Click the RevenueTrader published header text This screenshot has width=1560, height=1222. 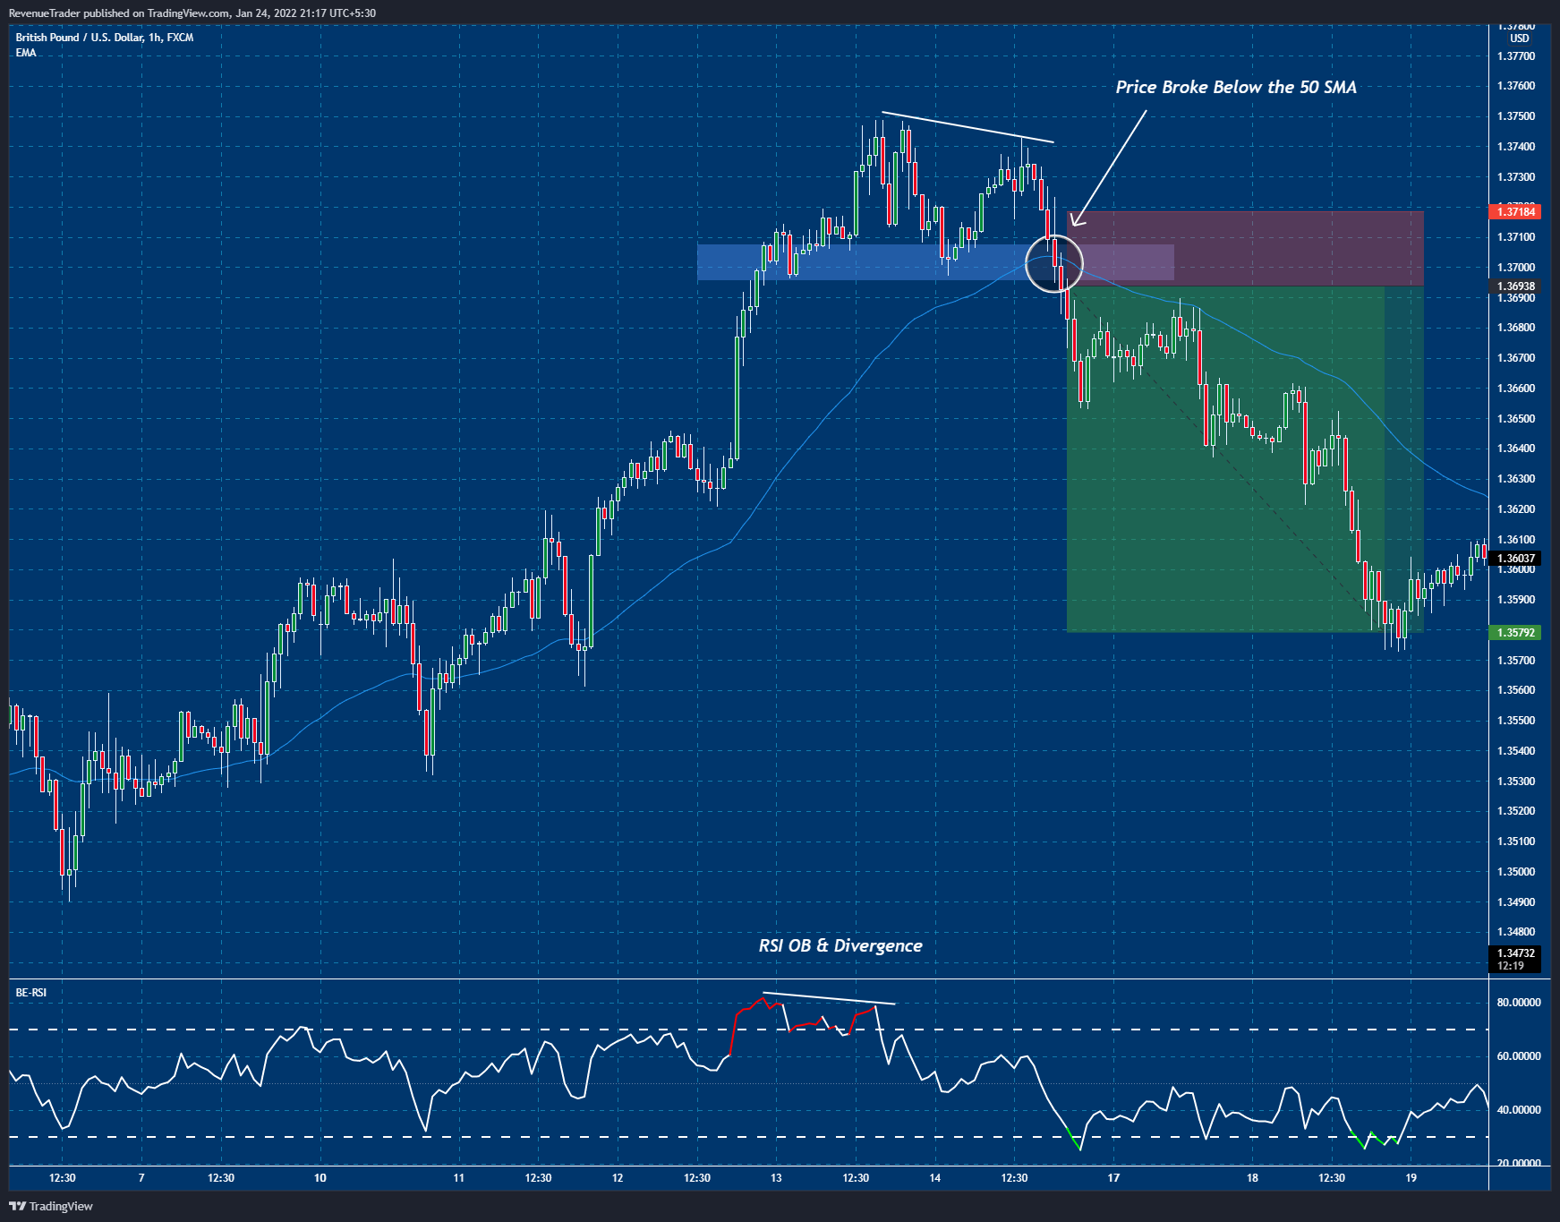click(192, 13)
